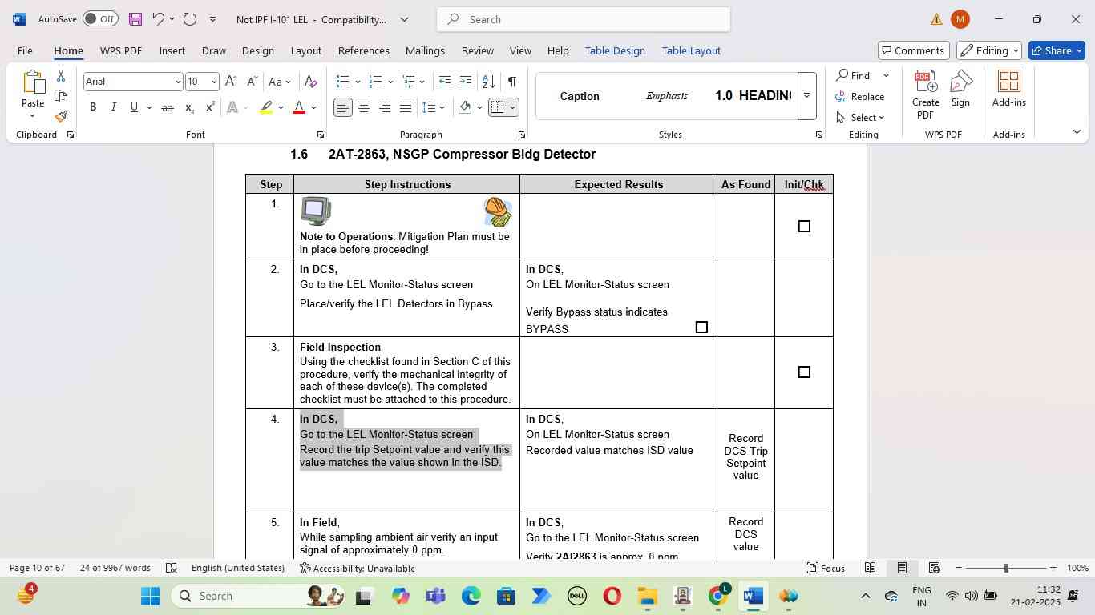Open Chrome from the taskbar

pyautogui.click(x=718, y=596)
